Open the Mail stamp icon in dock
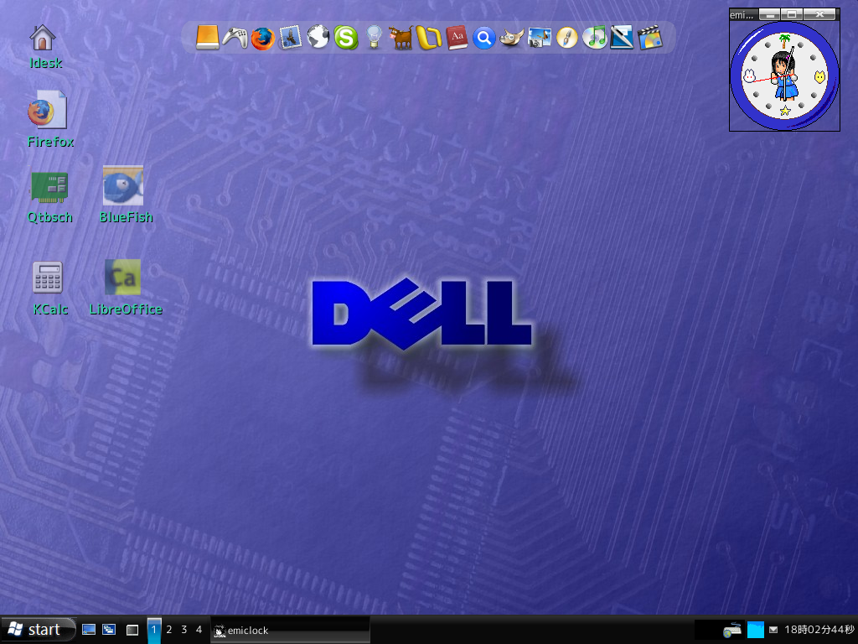The height and width of the screenshot is (644, 858). tap(290, 38)
